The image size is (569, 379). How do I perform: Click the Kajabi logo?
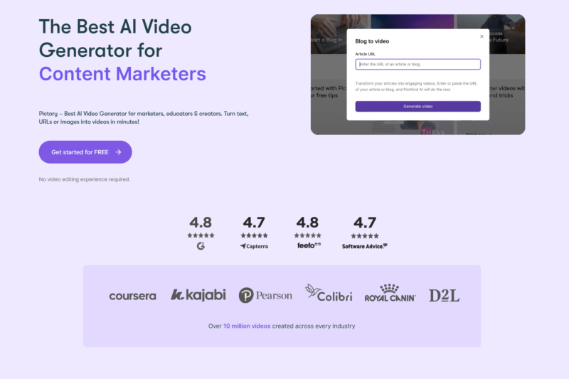(198, 295)
